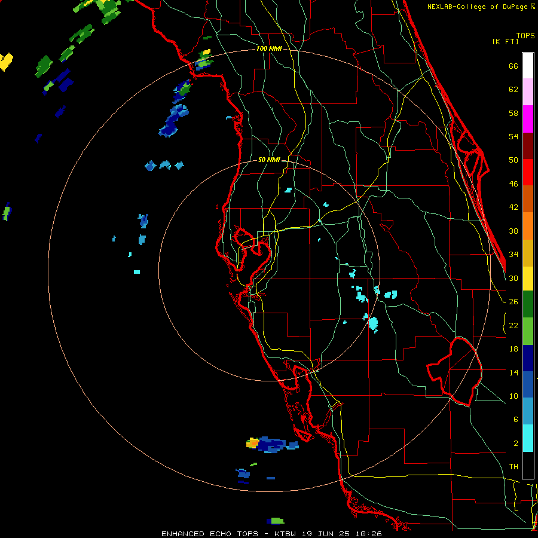This screenshot has height=538, width=538.
Task: Click the light pink legend swatch
Action: click(x=528, y=92)
